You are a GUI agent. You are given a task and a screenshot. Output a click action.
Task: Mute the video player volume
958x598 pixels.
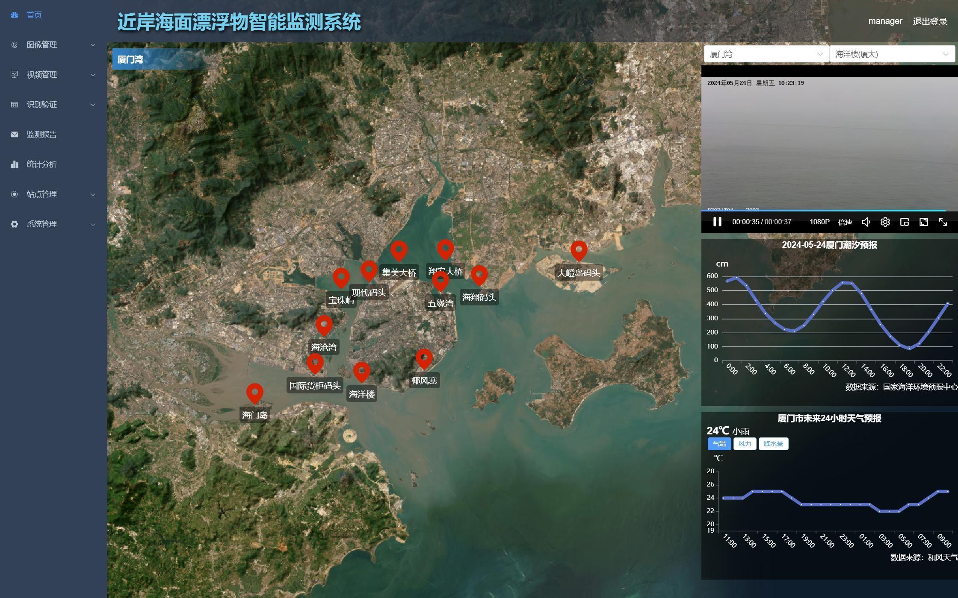866,222
